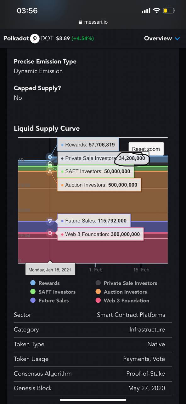Click the SAFT Investors square marker
Screen dimensions: 186x404
coord(50,166)
